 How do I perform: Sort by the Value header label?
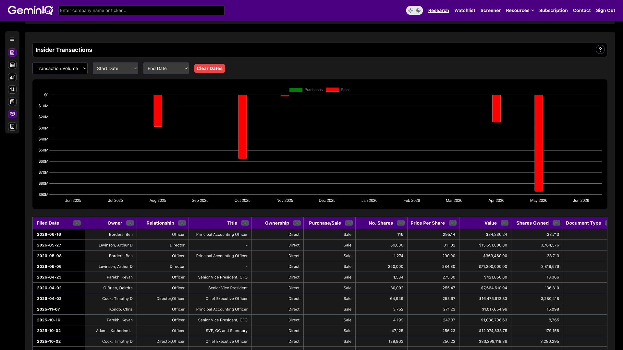tap(491, 223)
